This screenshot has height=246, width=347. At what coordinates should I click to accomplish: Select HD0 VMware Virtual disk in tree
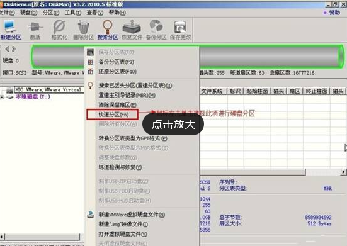point(49,90)
